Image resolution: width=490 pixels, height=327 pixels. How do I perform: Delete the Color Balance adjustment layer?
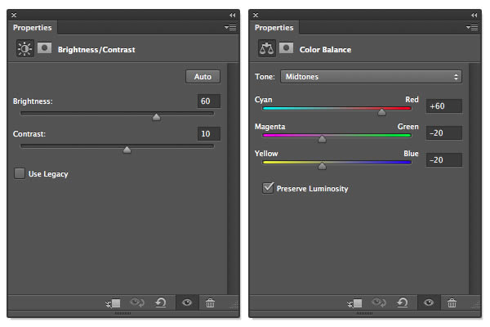[452, 302]
